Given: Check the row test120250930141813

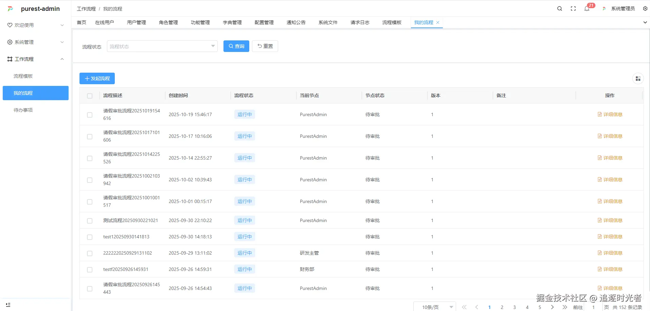Looking at the screenshot, I should [90, 237].
